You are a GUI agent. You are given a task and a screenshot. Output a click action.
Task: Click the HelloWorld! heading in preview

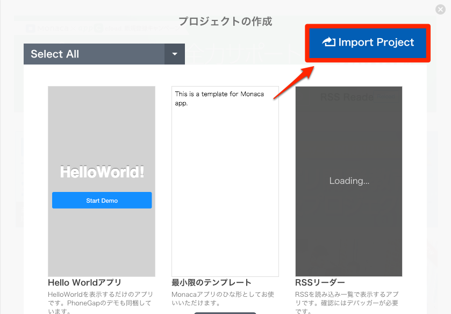click(102, 173)
